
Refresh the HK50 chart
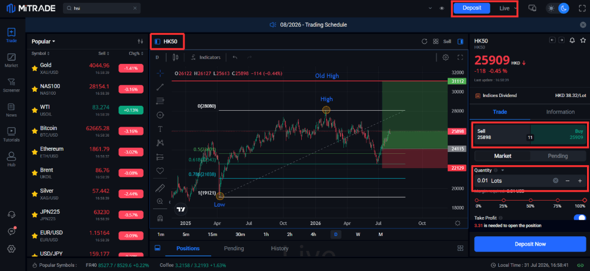click(x=425, y=41)
